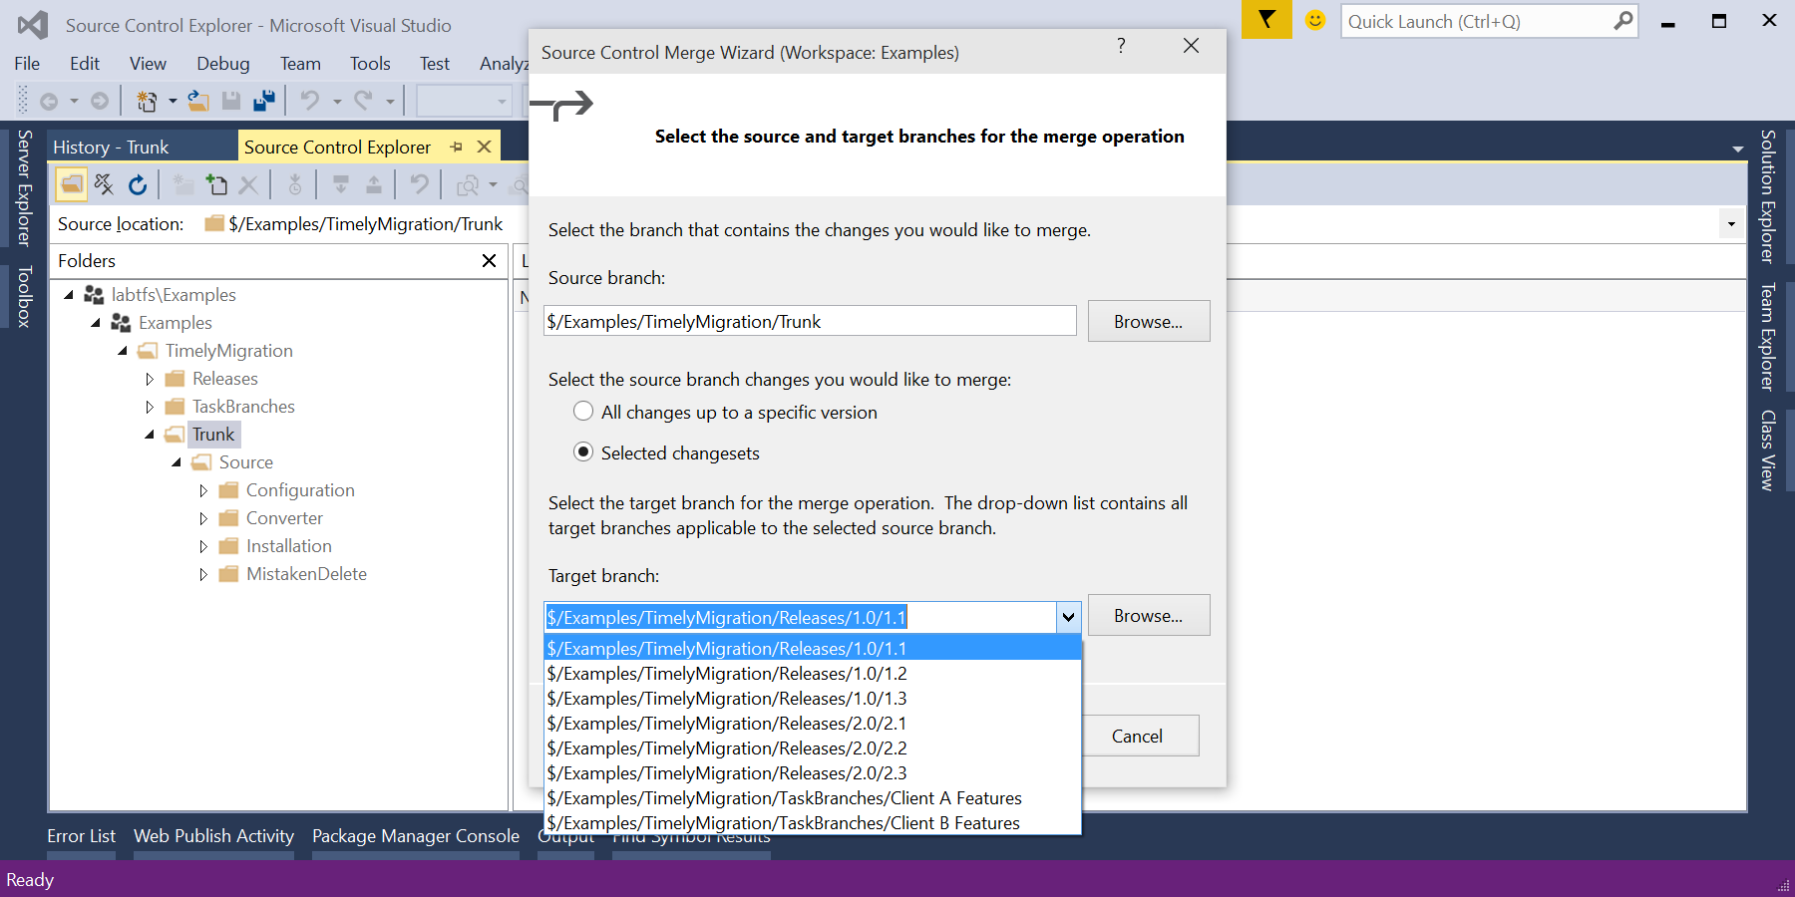Click the Navigate Forward toolbar icon
This screenshot has width=1795, height=897.
tap(100, 101)
